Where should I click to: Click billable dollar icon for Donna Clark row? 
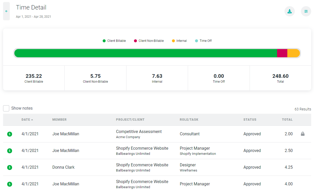coord(10,167)
